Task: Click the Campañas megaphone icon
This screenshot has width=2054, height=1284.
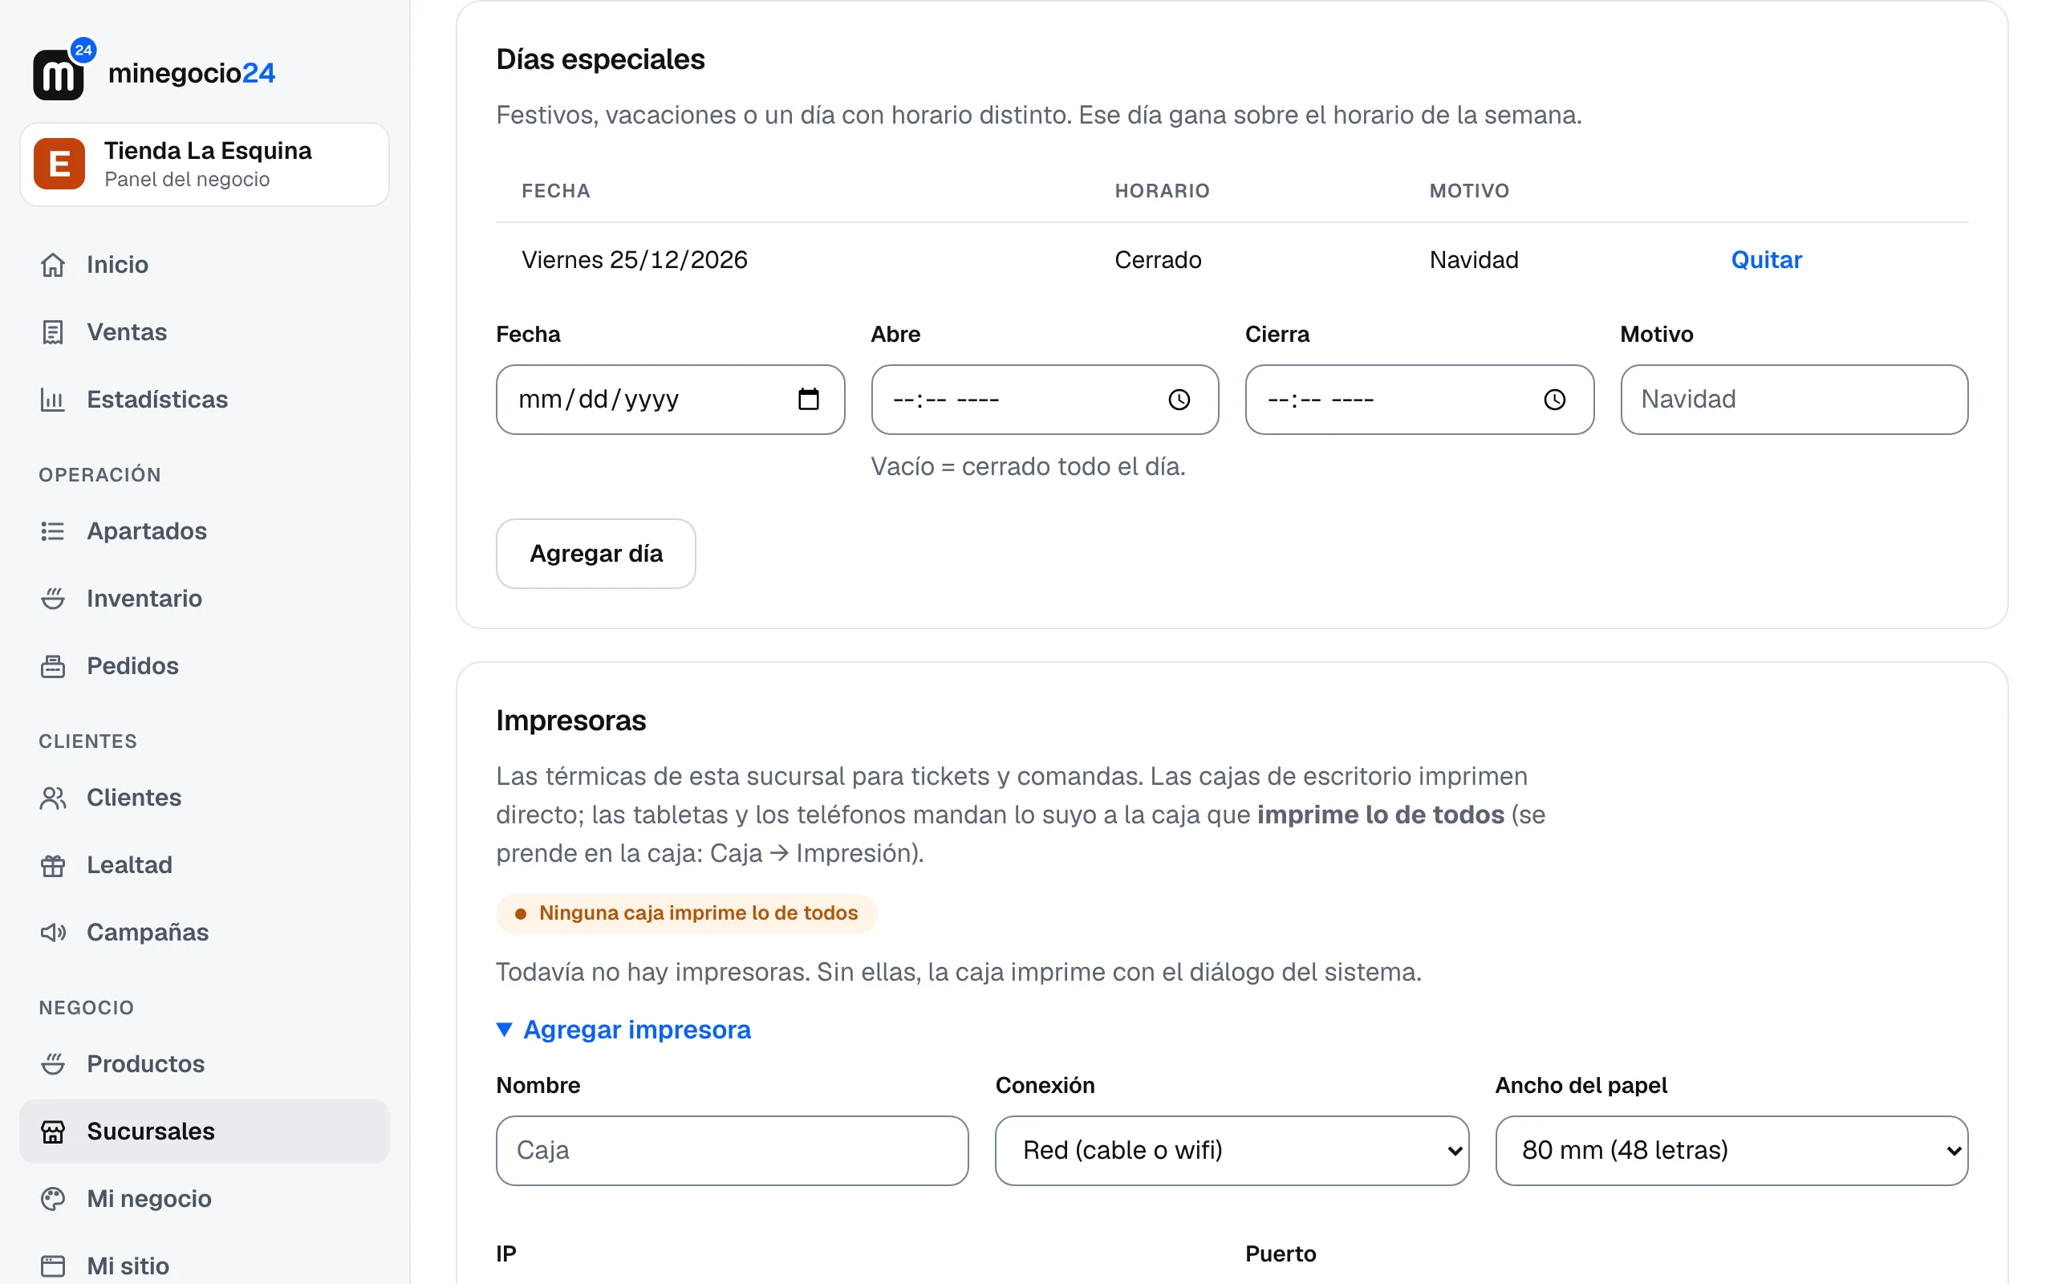Action: (x=53, y=933)
